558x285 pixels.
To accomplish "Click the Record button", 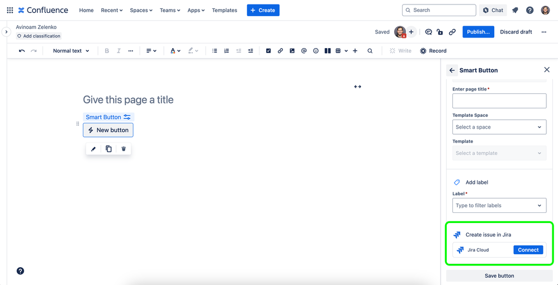I will [x=433, y=51].
